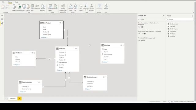Select the All tables layout tab
This screenshot has width=196, height=110.
click(x=13, y=98)
